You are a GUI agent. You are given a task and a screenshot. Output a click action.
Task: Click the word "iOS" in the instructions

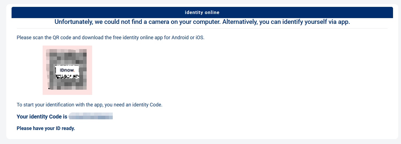tap(200, 38)
